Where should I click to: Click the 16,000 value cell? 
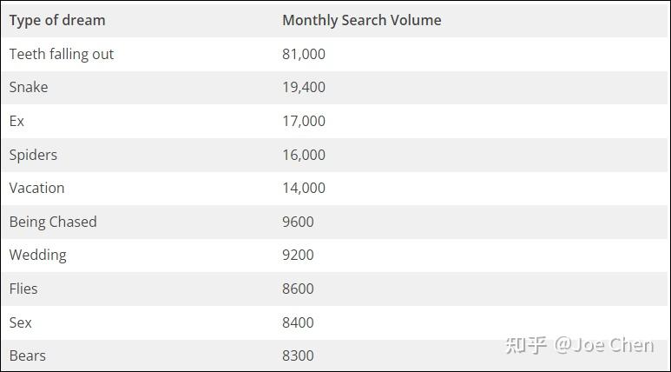tap(304, 155)
